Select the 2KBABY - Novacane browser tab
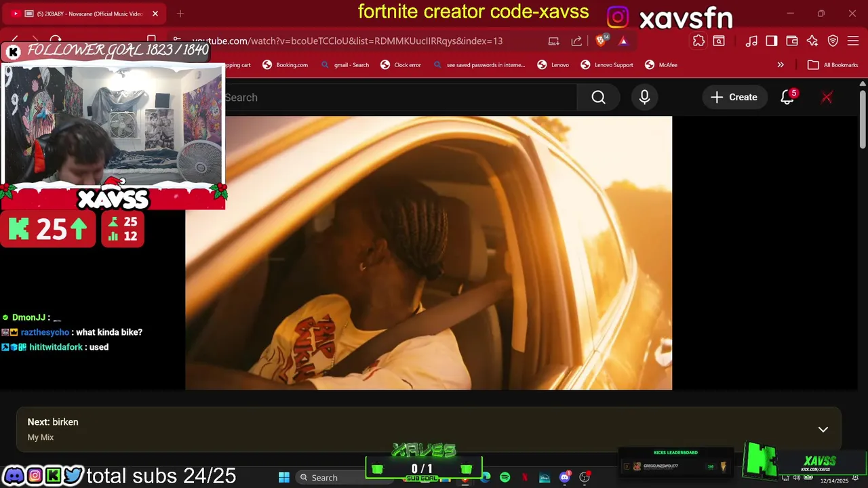The width and height of the screenshot is (868, 488). click(x=85, y=14)
